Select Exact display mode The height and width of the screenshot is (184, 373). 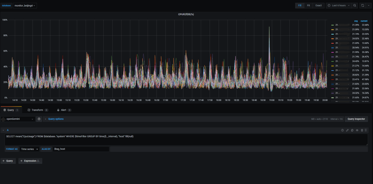tap(318, 6)
